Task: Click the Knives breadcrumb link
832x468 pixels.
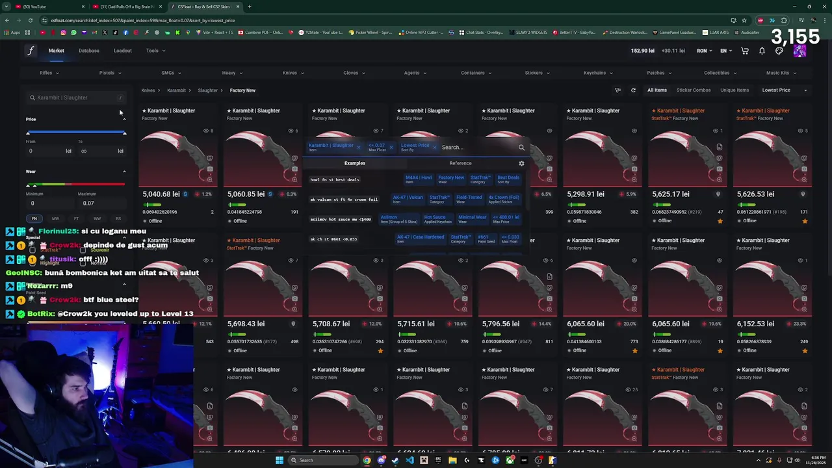Action: tap(148, 90)
